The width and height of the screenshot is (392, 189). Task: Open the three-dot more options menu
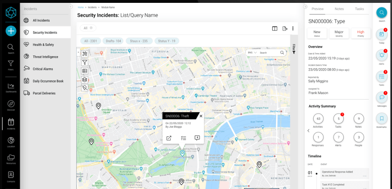(293, 29)
